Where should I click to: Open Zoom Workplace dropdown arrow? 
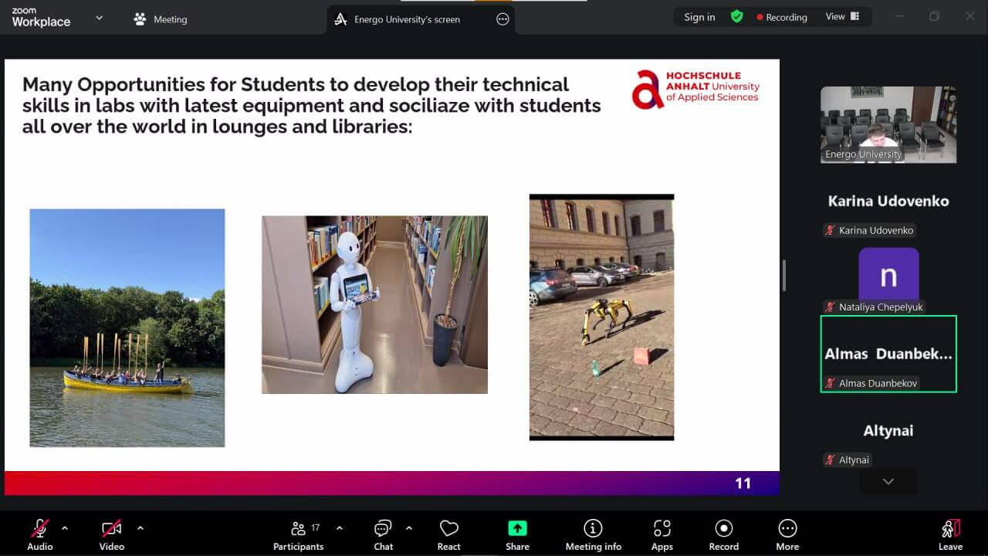click(x=99, y=18)
